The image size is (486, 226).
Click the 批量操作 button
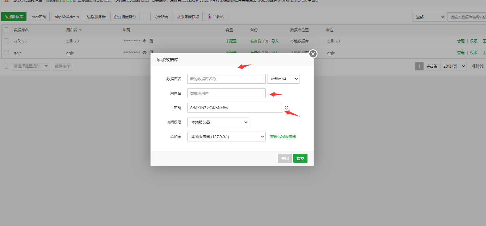(x=62, y=66)
